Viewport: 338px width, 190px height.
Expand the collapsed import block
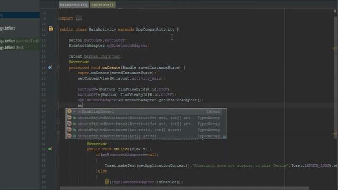tap(58, 18)
